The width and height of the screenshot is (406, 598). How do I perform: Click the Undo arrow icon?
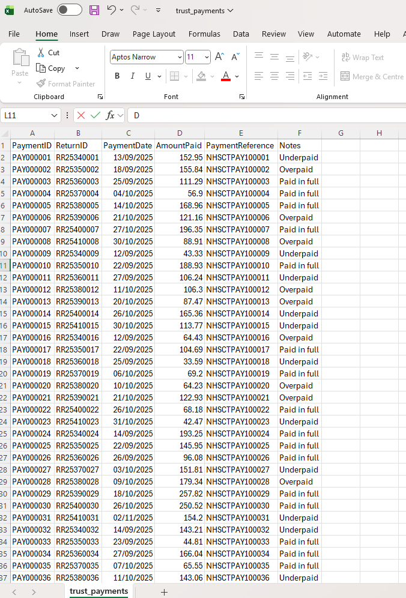(112, 10)
